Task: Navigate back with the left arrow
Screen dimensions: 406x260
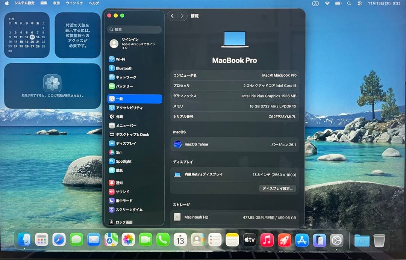Action: click(x=172, y=16)
